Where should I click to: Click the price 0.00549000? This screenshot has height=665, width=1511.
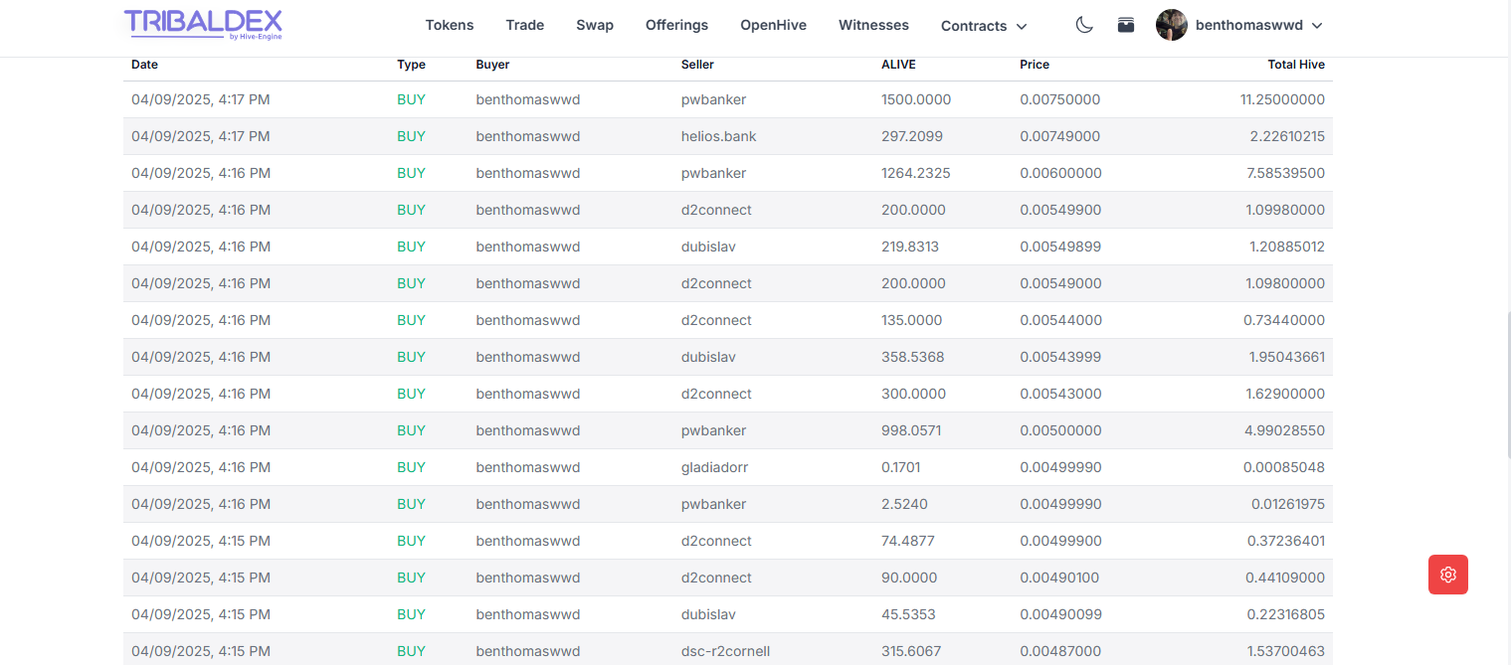coord(1060,283)
